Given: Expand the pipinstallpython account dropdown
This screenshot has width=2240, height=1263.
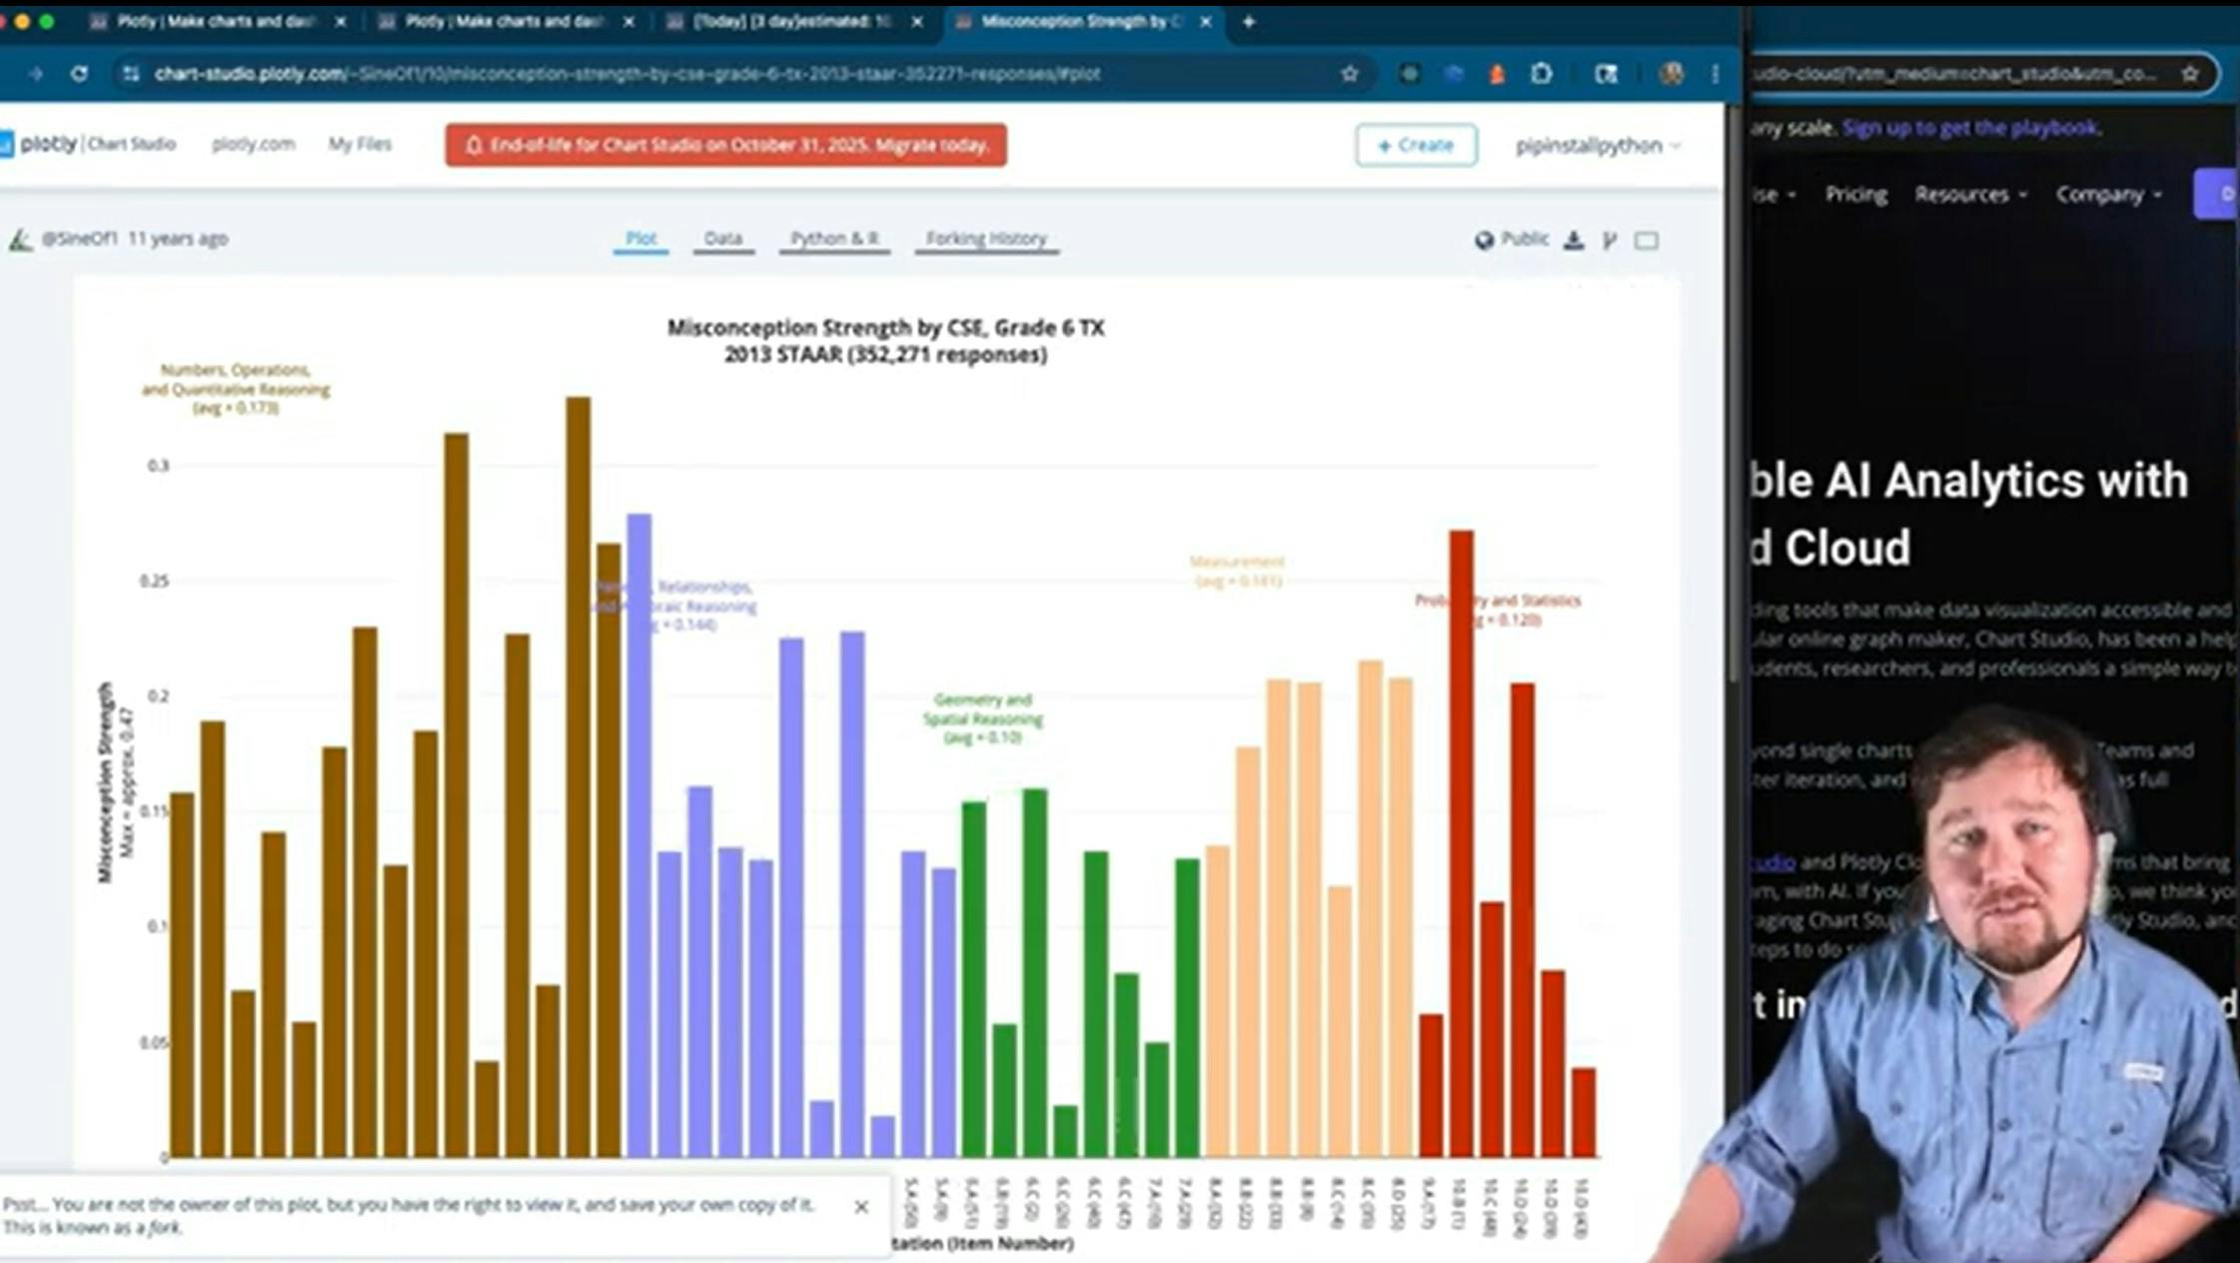Looking at the screenshot, I should [x=1599, y=146].
